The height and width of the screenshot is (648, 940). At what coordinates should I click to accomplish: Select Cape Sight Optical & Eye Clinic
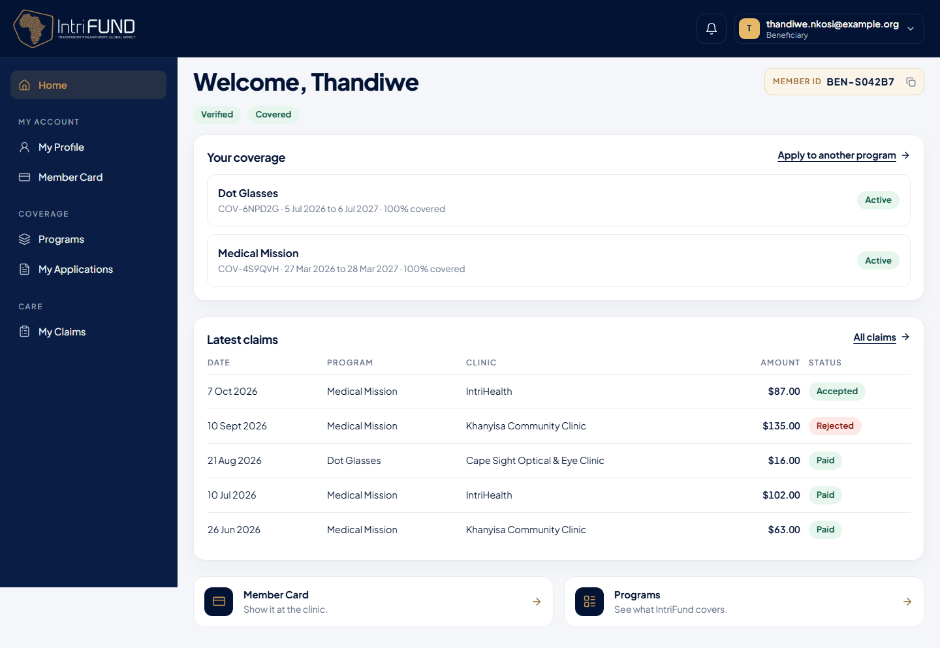click(535, 461)
